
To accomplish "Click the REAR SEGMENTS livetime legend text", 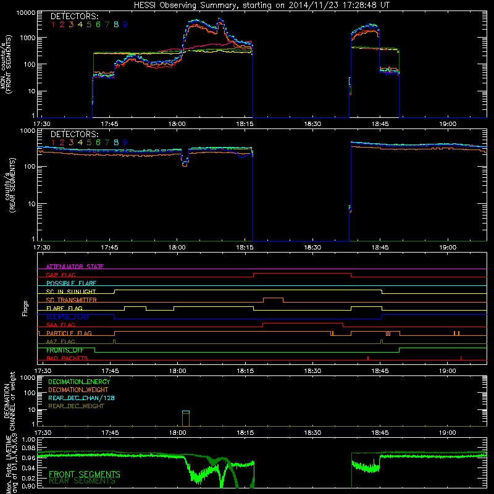I will [x=82, y=481].
